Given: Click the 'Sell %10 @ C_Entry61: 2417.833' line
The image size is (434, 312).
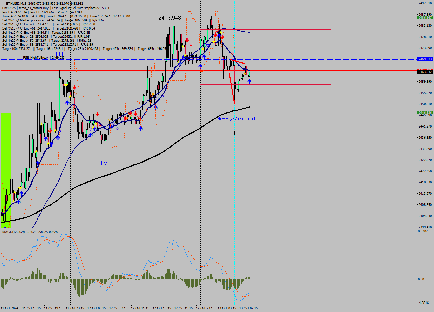Looking at the screenshot, I should [x=48, y=28].
